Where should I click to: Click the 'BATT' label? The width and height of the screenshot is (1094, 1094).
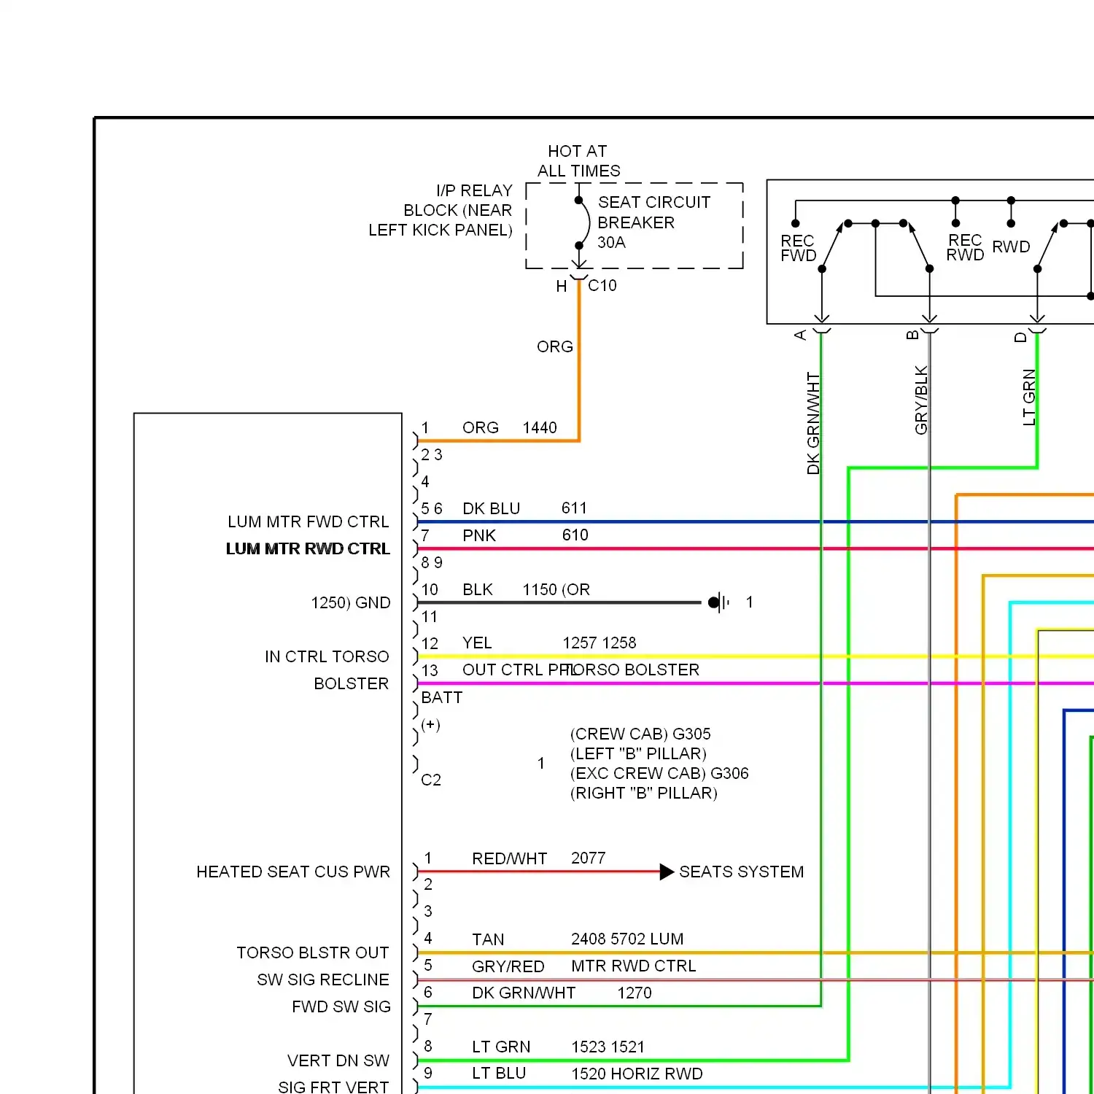click(x=442, y=698)
